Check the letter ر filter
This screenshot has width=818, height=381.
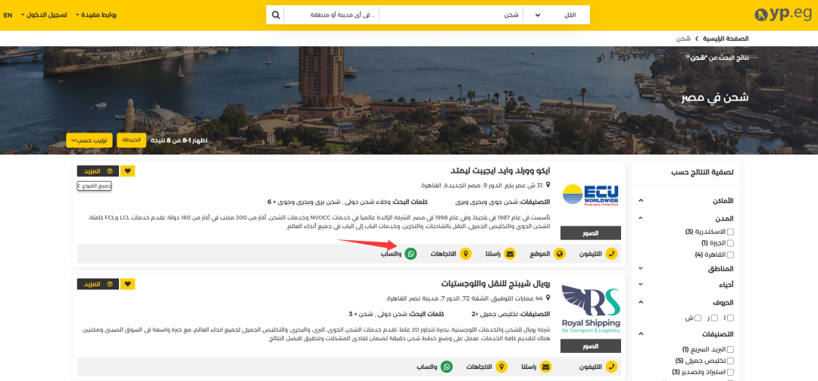714,317
